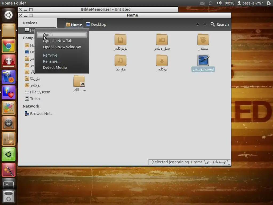Screen dimensions: 273x205
Task: Open the system session gear menu
Action: point(269,3)
